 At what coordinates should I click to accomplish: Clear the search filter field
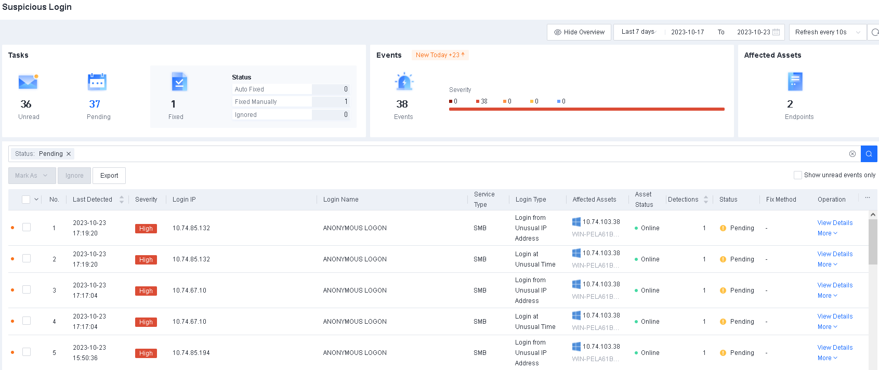[x=852, y=154]
